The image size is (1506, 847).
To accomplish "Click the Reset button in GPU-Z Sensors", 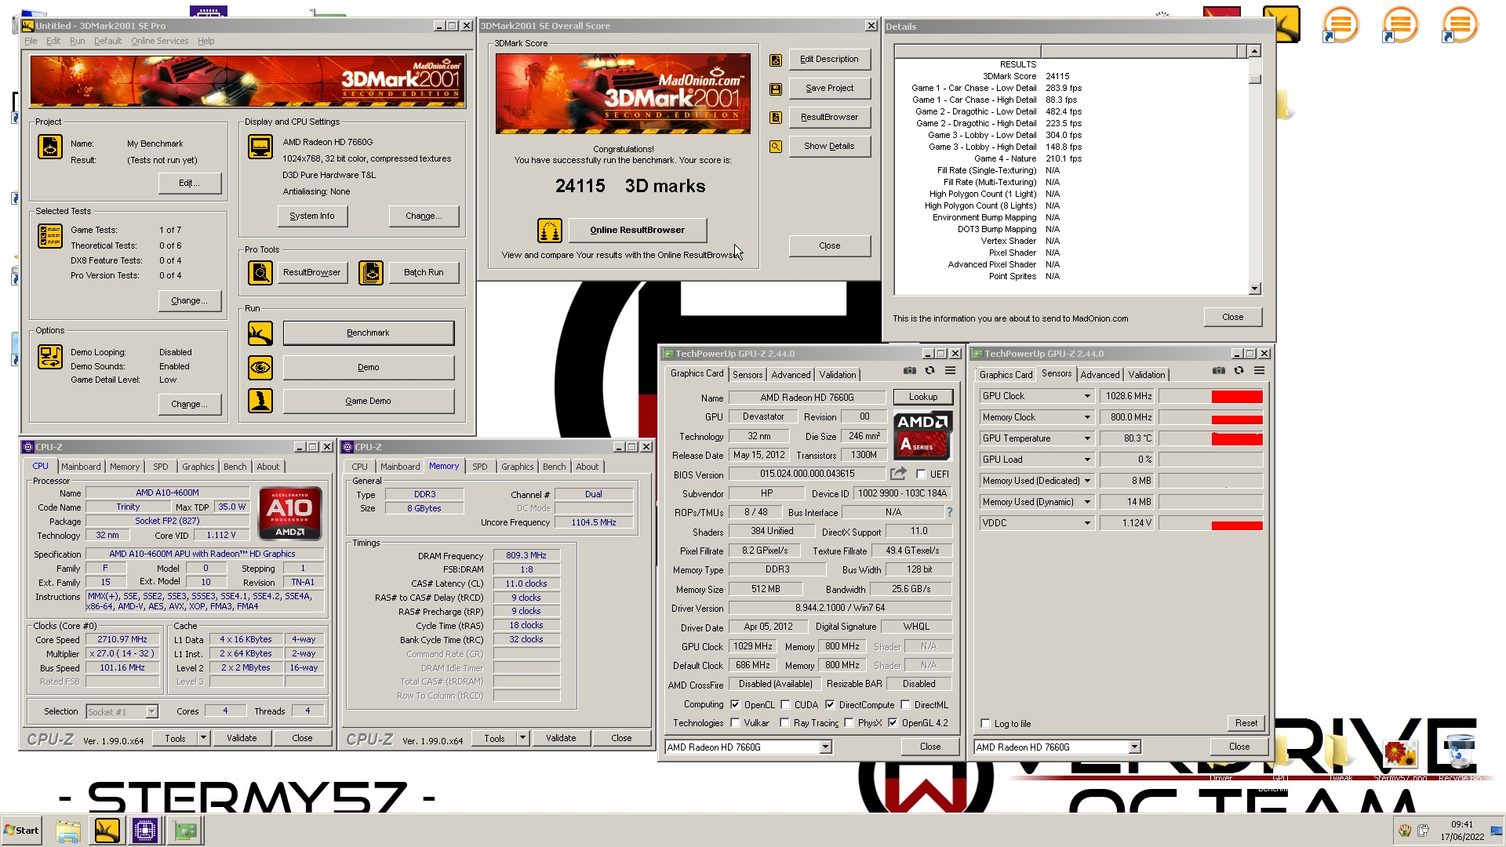I will click(x=1246, y=723).
